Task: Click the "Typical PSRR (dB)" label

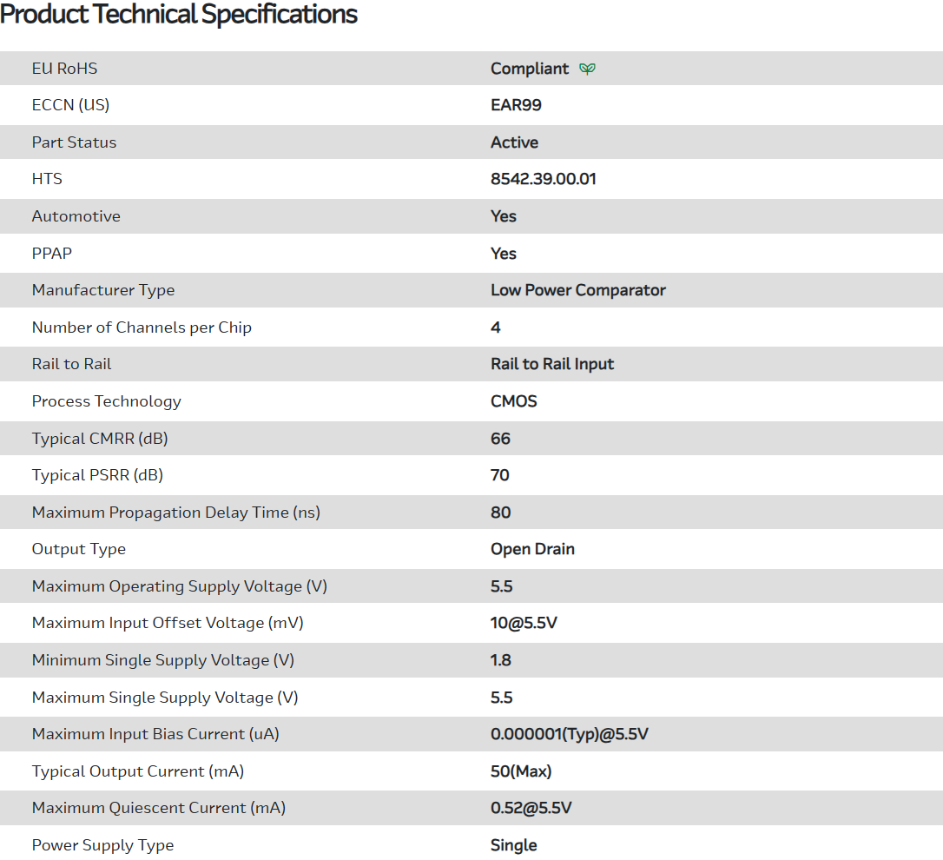Action: pyautogui.click(x=97, y=475)
